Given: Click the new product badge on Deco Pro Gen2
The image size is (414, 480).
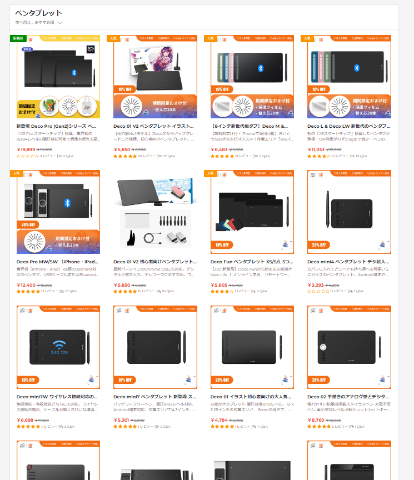Looking at the screenshot, I should tap(18, 38).
